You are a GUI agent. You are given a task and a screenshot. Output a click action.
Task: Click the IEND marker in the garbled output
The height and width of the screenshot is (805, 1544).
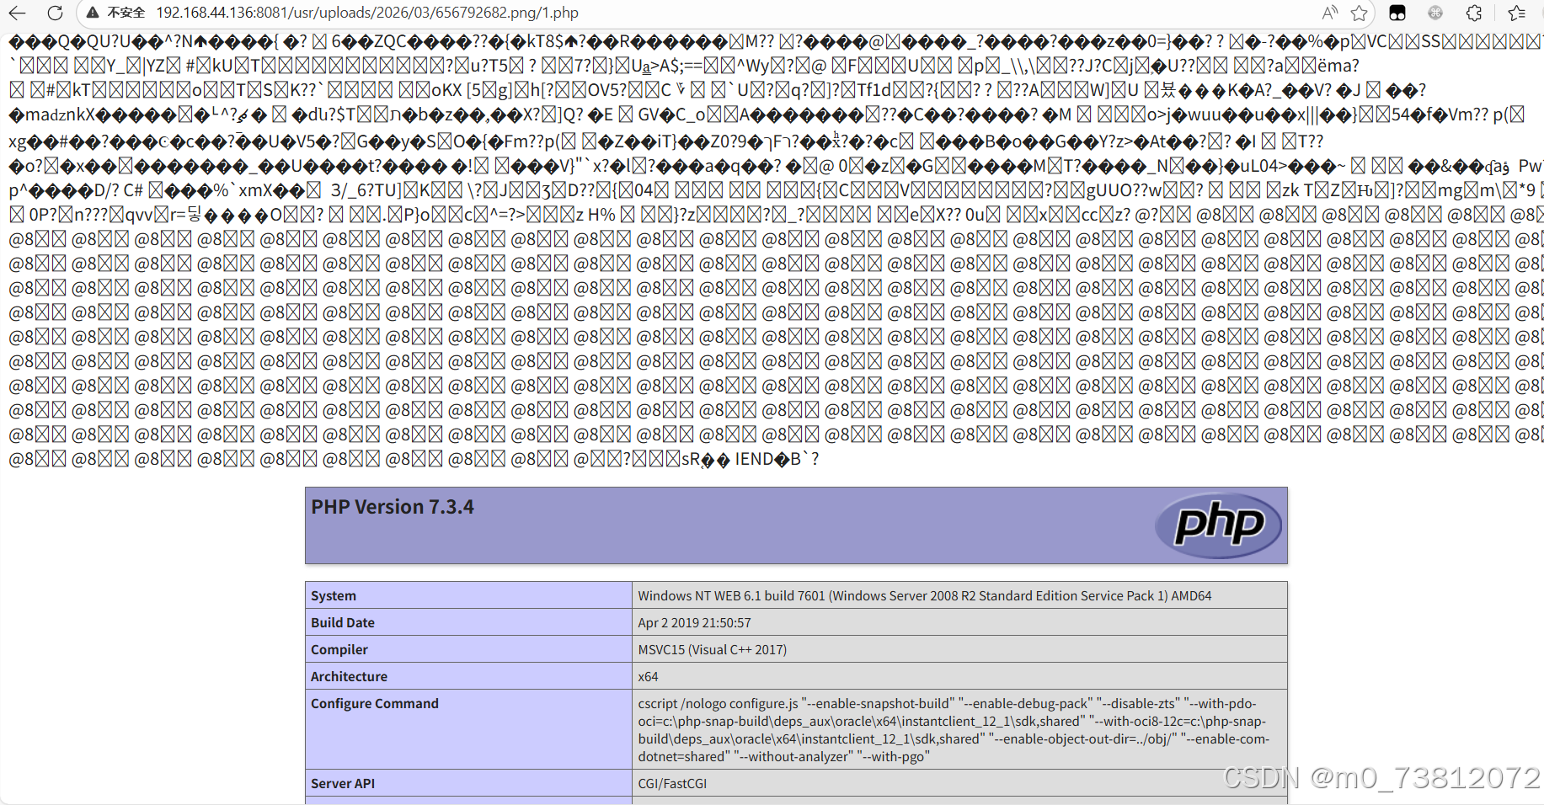[754, 460]
